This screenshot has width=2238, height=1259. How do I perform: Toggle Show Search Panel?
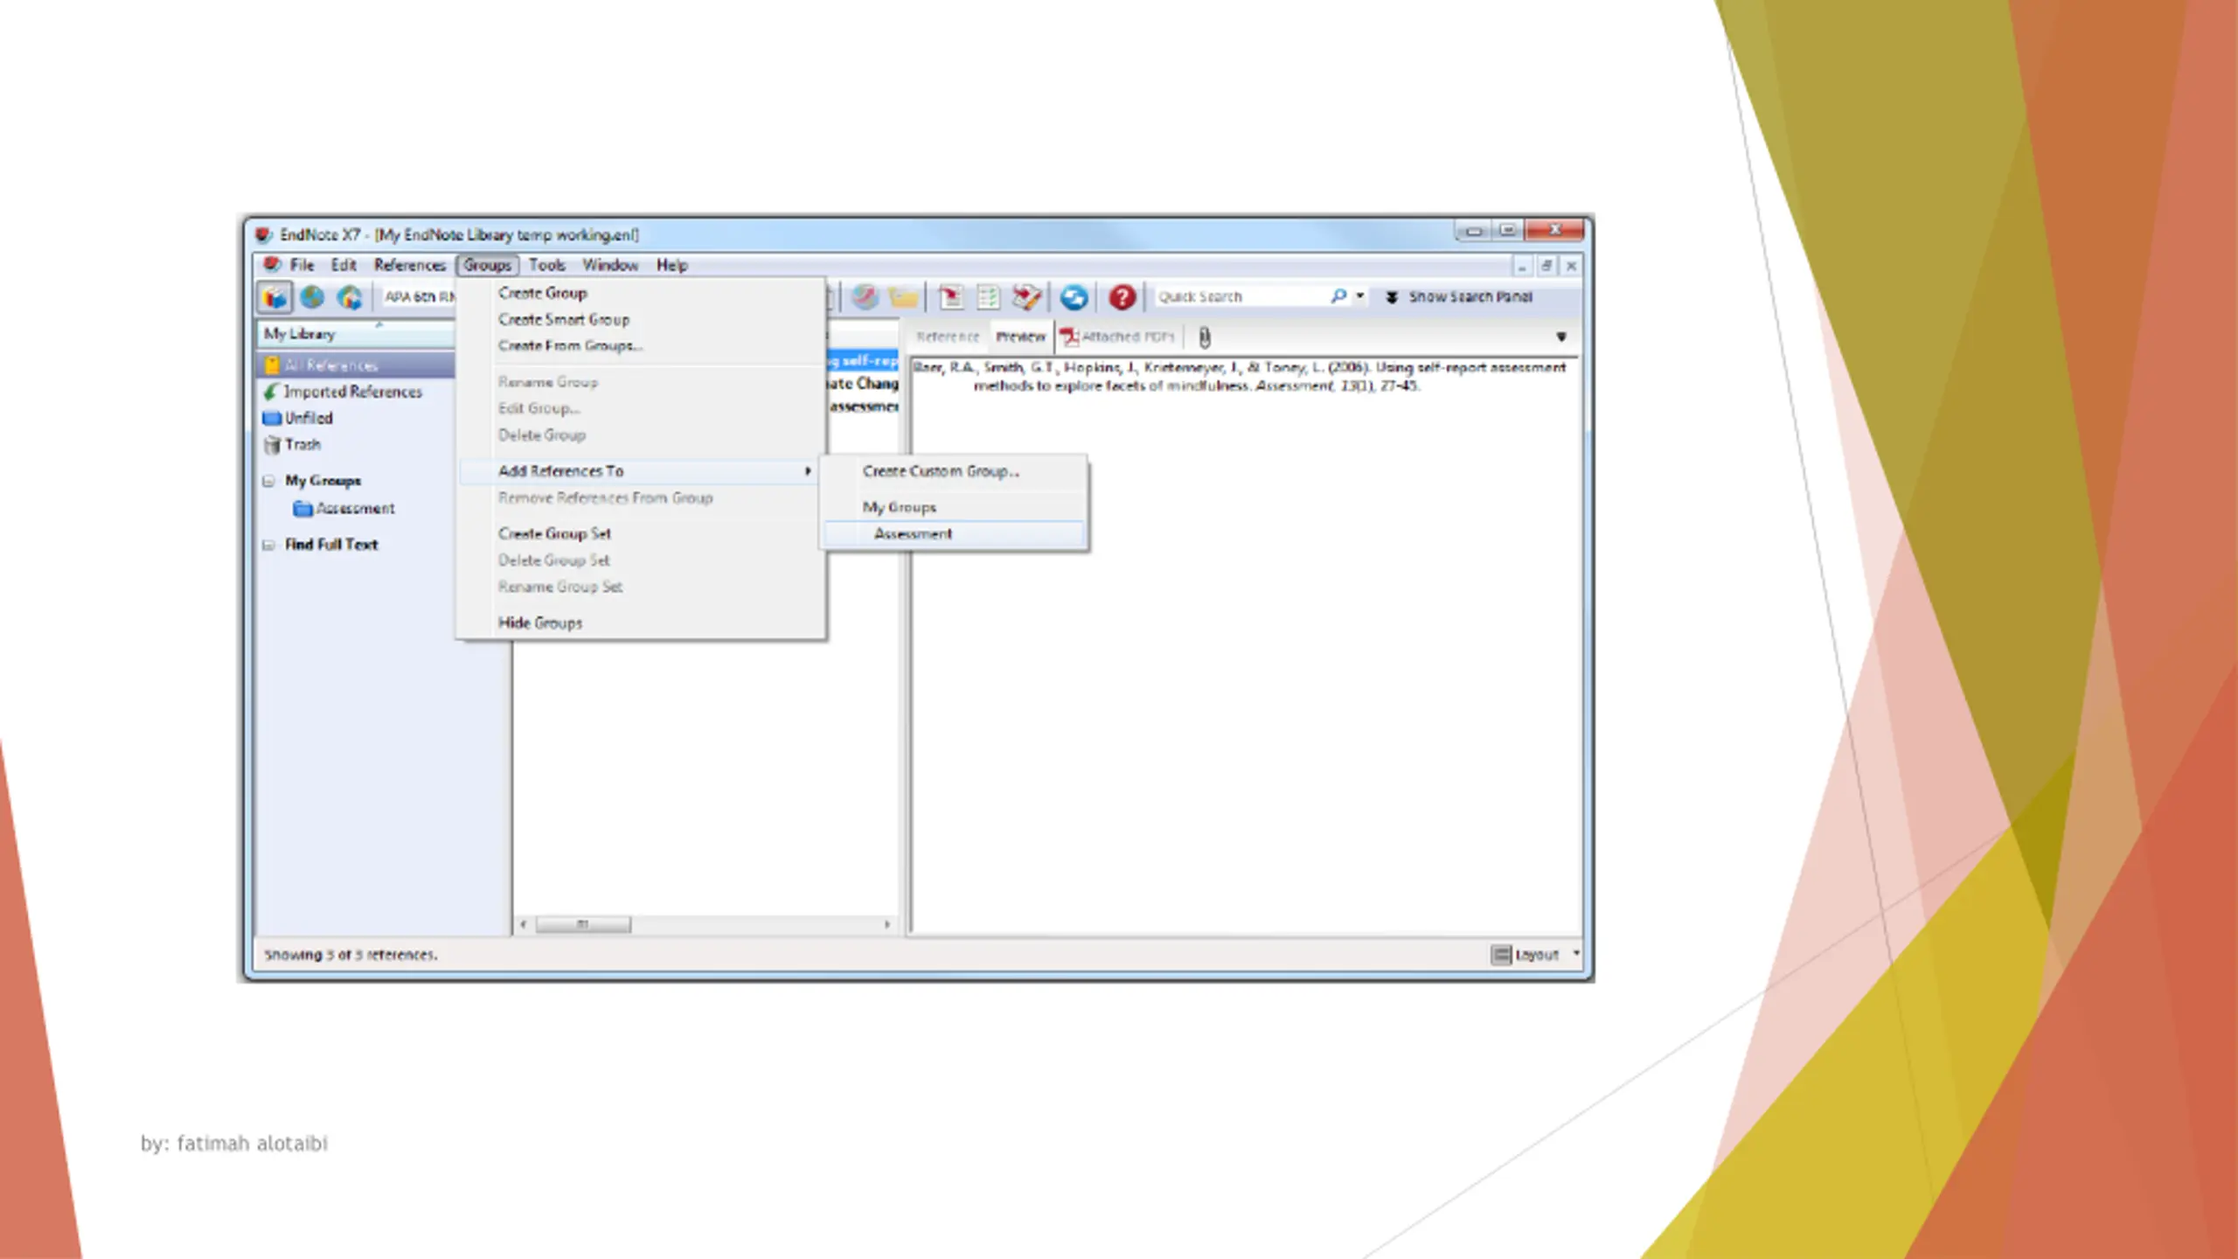(1459, 297)
